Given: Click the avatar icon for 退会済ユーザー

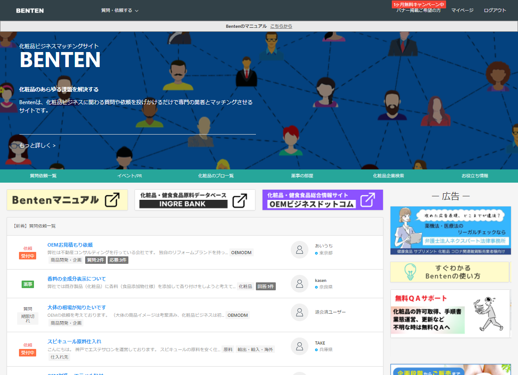Looking at the screenshot, I should coord(299,312).
